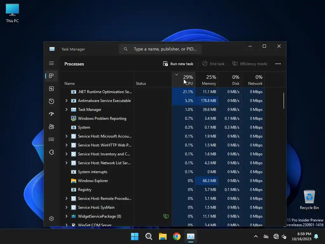The width and height of the screenshot is (325, 244).
Task: Select the System process row
Action: tap(162, 127)
